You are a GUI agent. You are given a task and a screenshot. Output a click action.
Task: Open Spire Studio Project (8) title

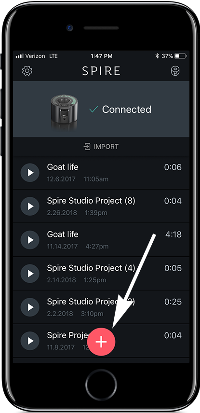pos(91,201)
